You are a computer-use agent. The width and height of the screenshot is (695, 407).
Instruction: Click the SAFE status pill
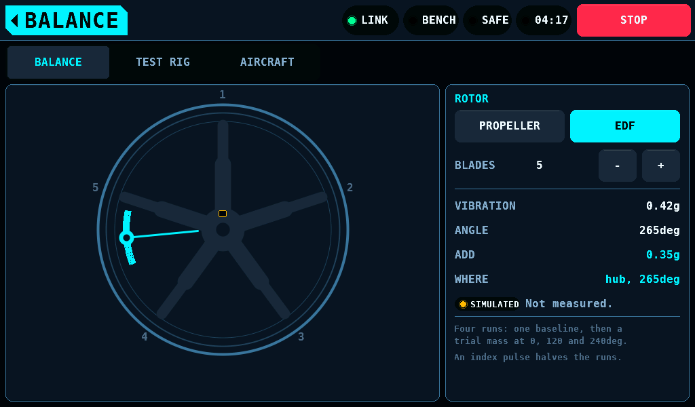tap(487, 20)
